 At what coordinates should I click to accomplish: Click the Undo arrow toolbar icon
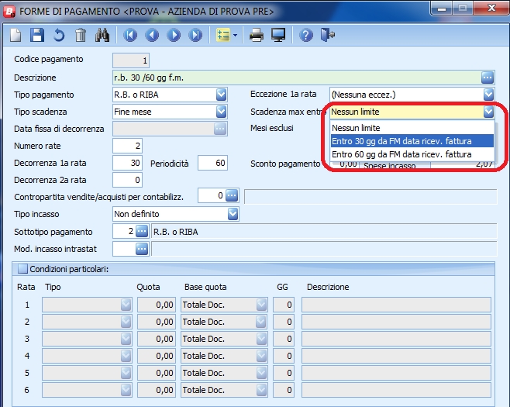[x=58, y=35]
